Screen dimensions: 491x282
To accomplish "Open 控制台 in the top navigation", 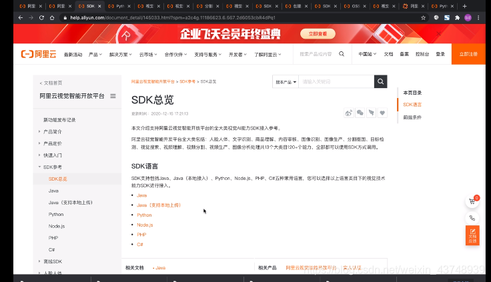I will coord(422,54).
